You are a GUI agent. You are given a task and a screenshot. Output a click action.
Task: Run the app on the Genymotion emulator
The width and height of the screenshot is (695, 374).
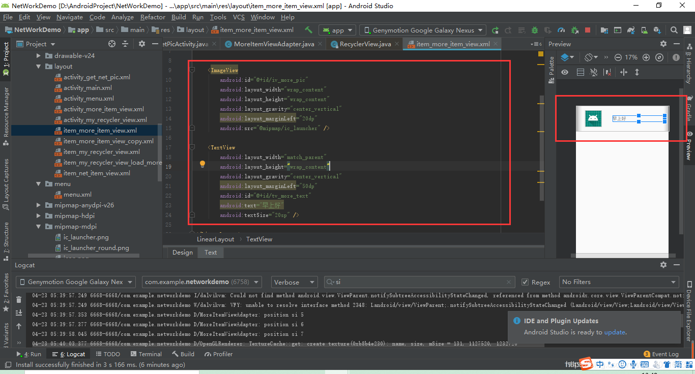[x=495, y=29]
